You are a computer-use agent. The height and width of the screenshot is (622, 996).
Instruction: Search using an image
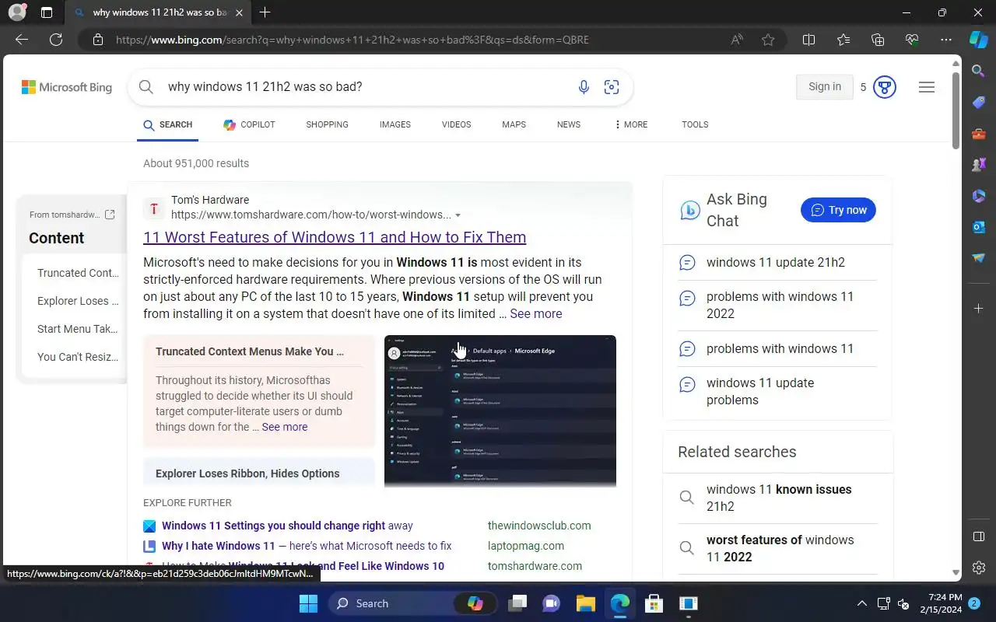[x=612, y=87]
